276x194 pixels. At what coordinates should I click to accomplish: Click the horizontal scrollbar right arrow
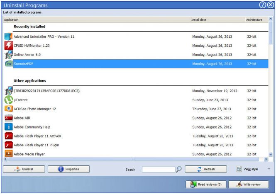[x=266, y=159]
